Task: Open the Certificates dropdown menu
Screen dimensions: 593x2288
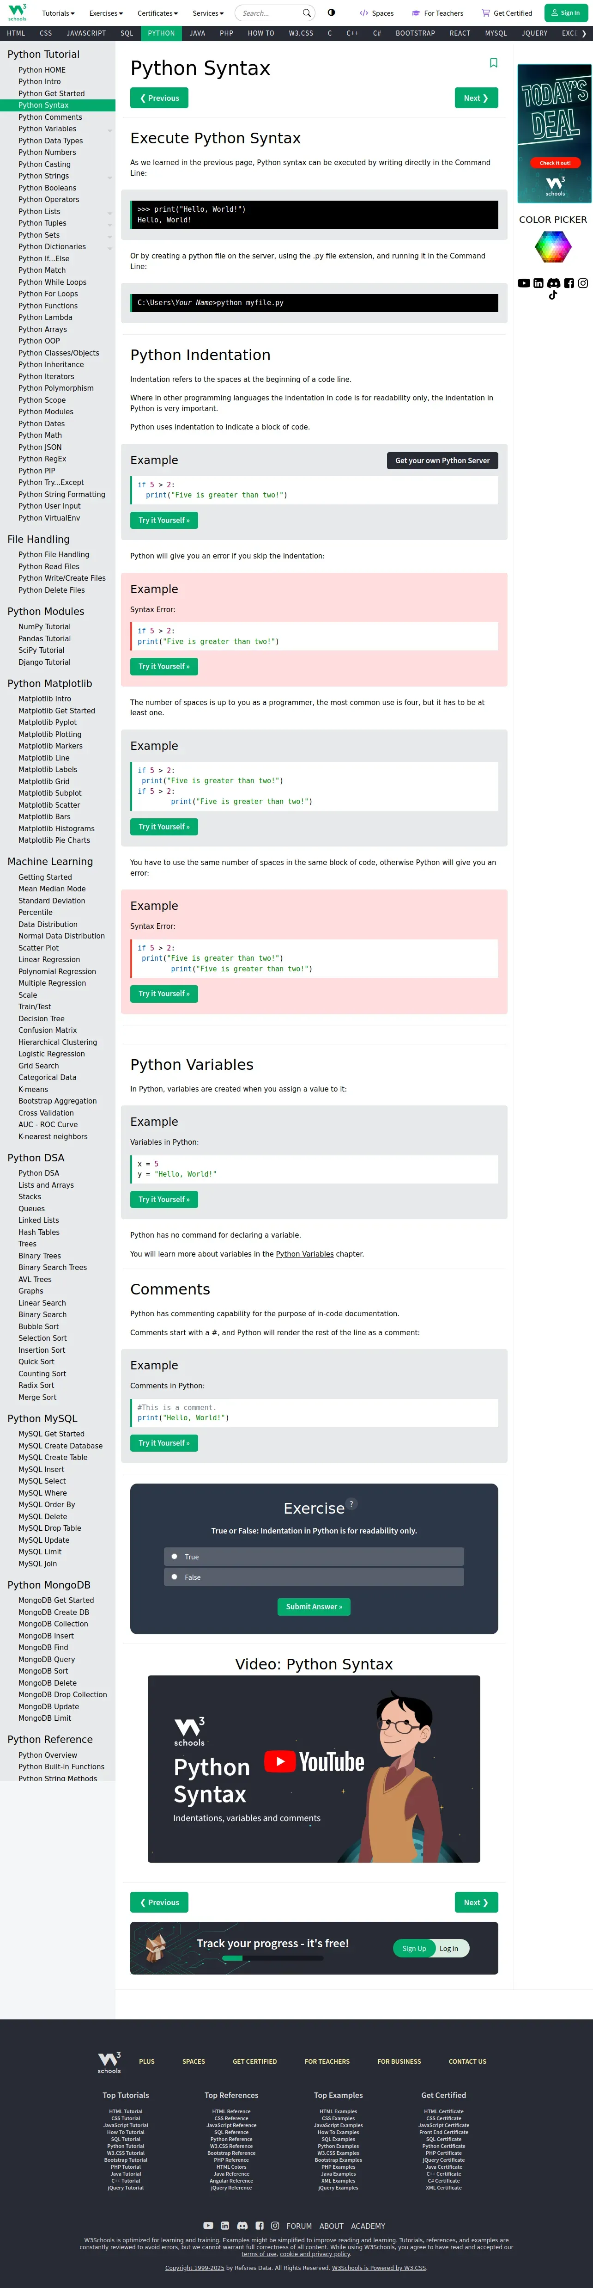Action: (158, 13)
